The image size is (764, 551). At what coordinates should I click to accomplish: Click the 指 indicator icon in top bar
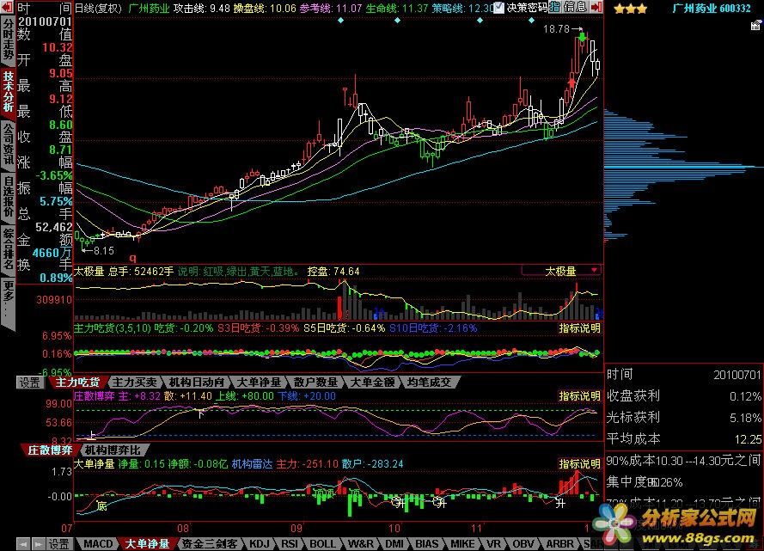tap(555, 8)
